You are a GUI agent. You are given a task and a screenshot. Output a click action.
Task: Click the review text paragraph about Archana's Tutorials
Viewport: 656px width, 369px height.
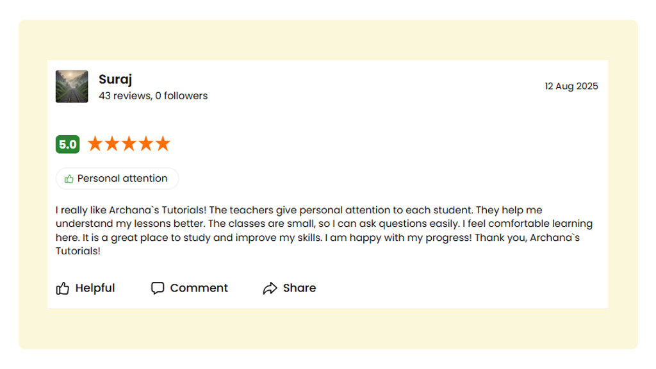[320, 224]
